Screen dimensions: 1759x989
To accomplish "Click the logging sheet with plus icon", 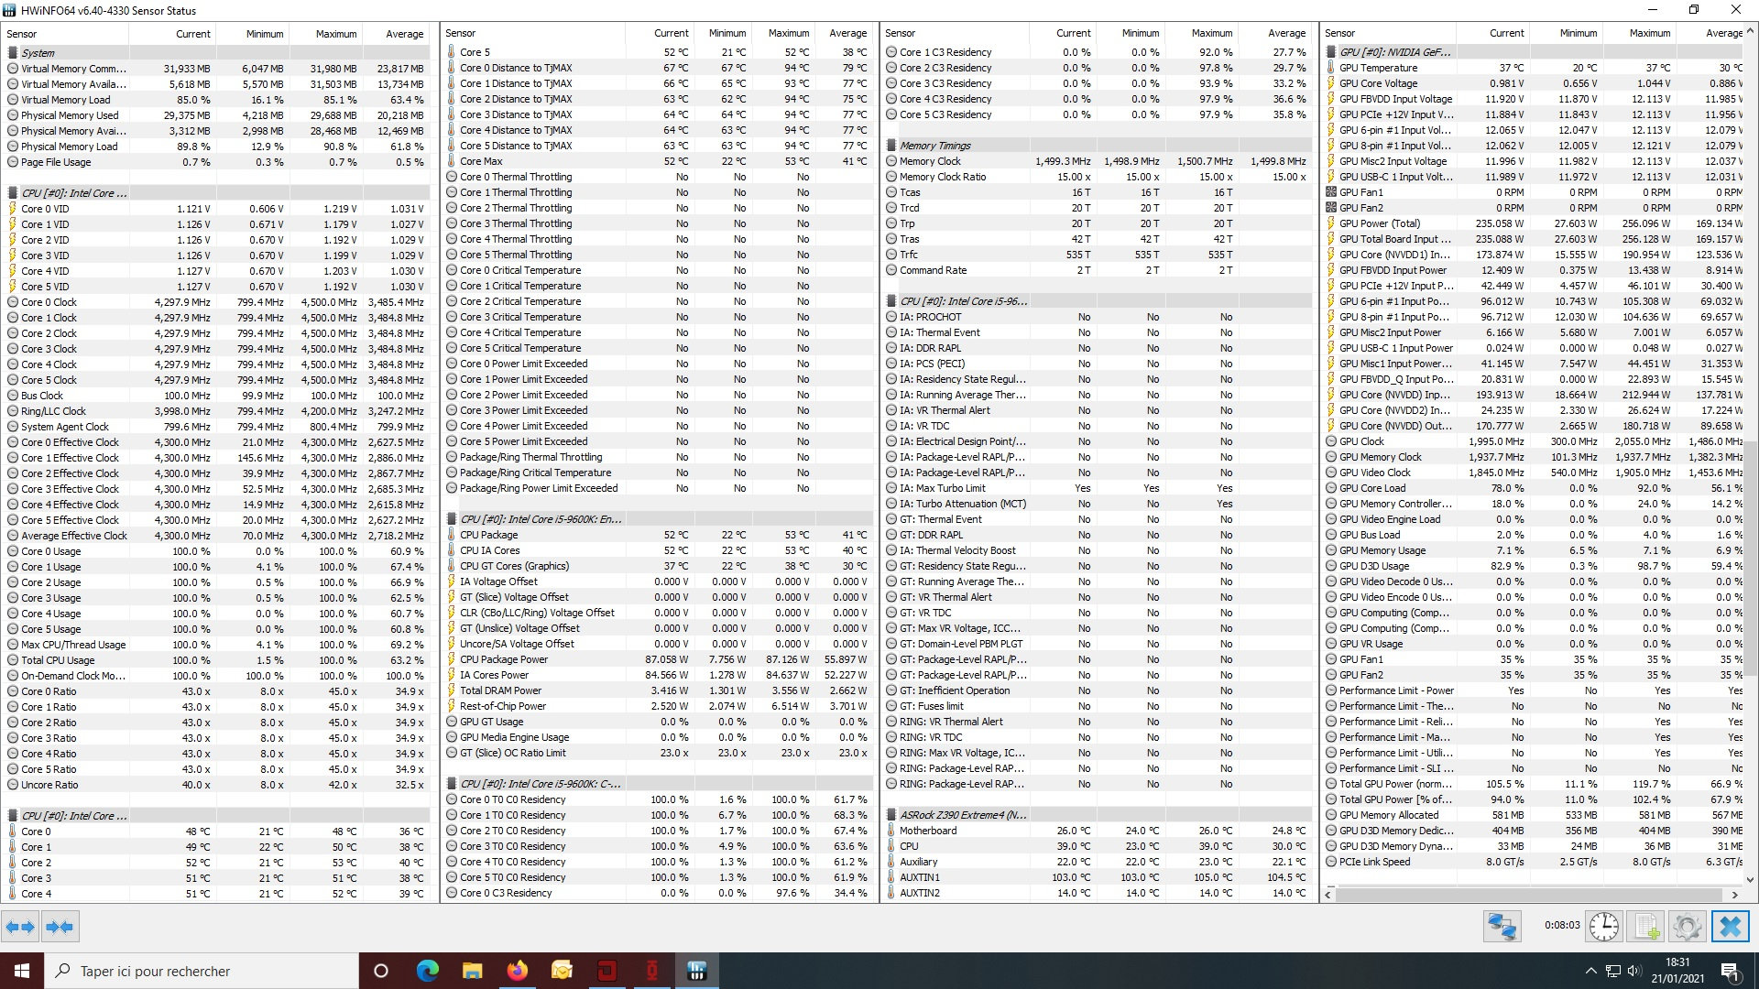I will click(1646, 927).
